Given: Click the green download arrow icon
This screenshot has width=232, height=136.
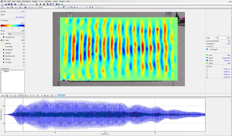Looking at the screenshot, I should pyautogui.click(x=62, y=4).
